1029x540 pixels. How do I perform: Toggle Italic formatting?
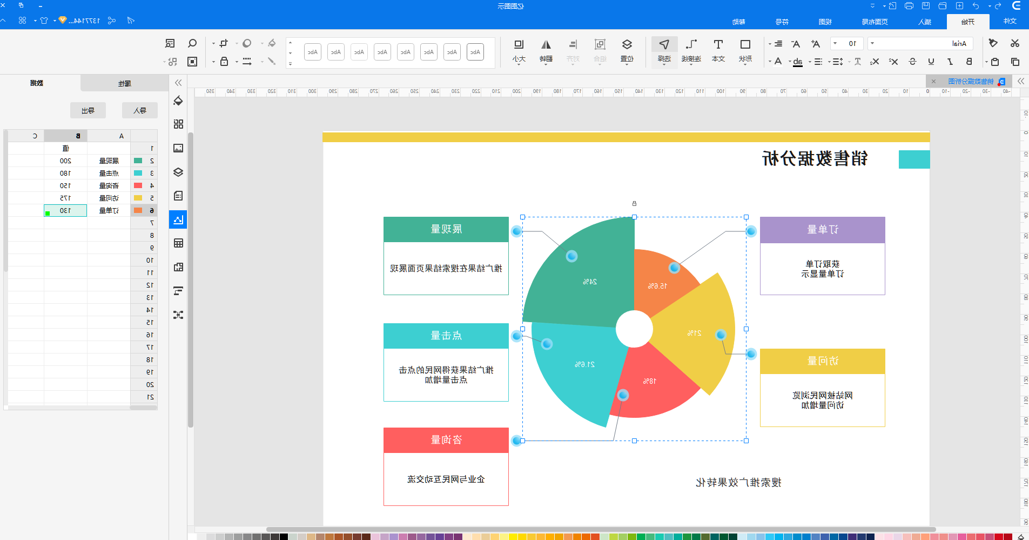950,62
